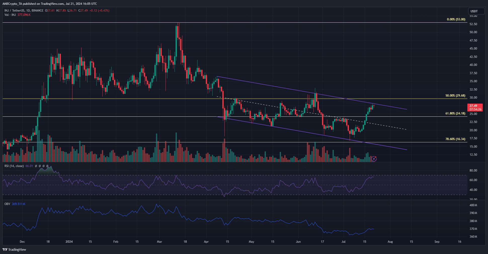This screenshot has height=254, width=488.
Task: Click the Mar label on time axis
Action: tap(159, 242)
